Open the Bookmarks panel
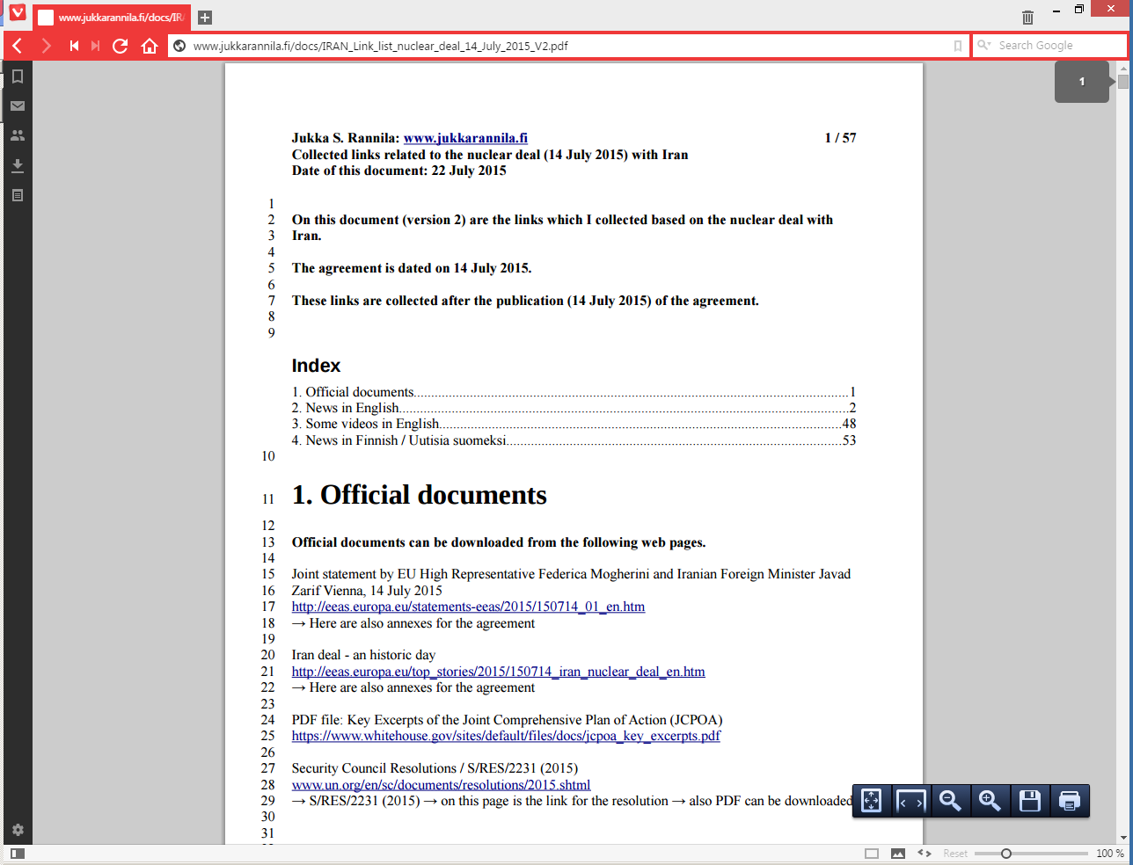 [17, 76]
